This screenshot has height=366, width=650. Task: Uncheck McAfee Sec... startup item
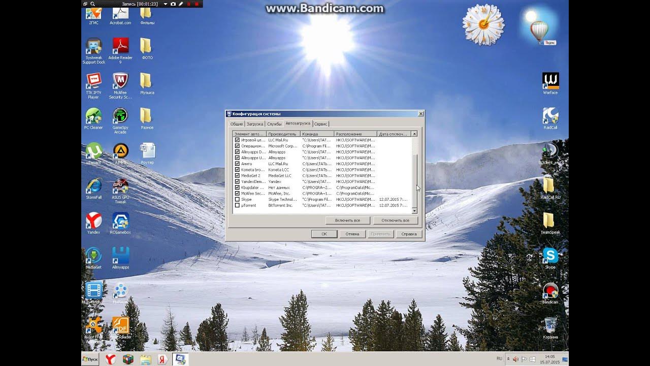[237, 194]
